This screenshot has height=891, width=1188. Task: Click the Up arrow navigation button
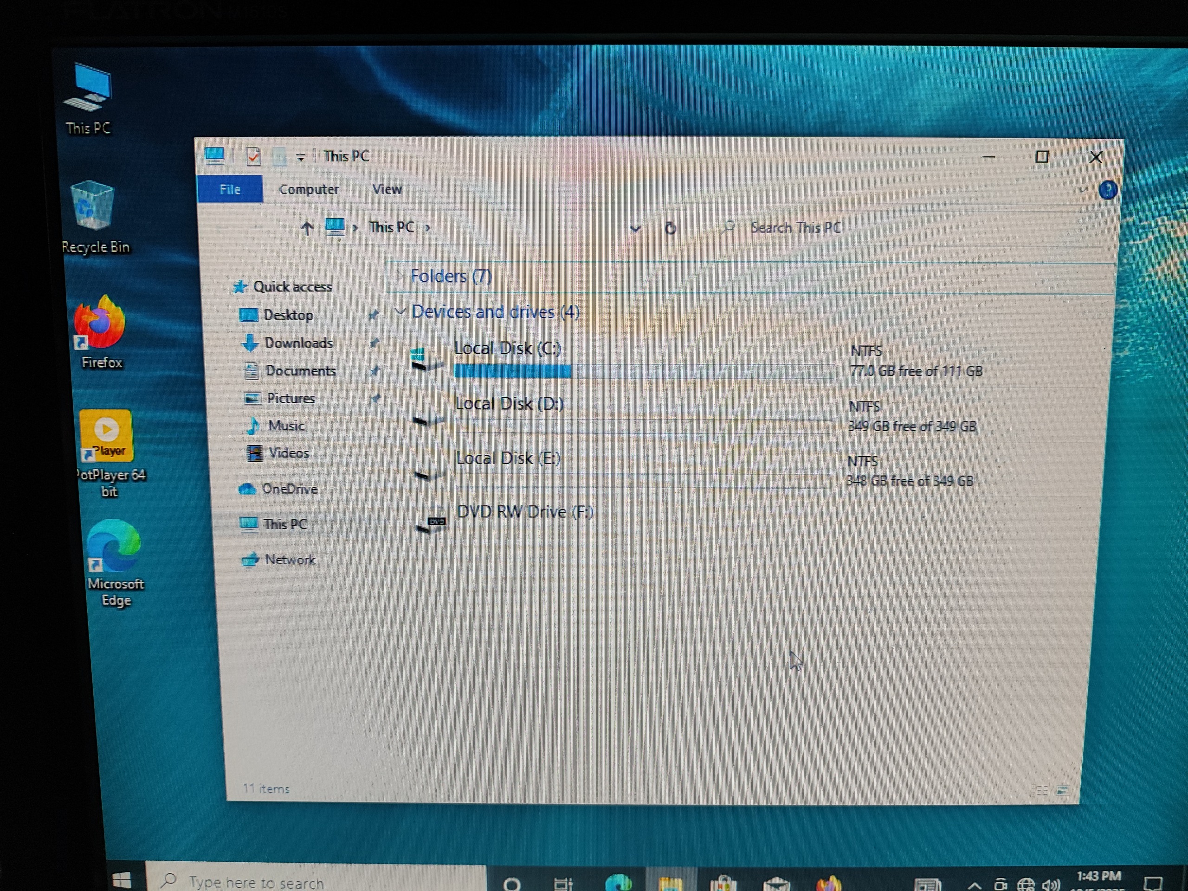[307, 229]
